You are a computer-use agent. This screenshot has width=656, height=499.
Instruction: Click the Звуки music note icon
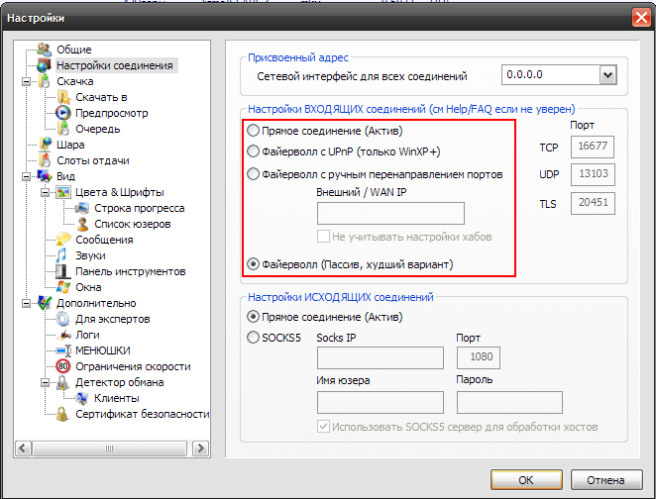pyautogui.click(x=63, y=255)
